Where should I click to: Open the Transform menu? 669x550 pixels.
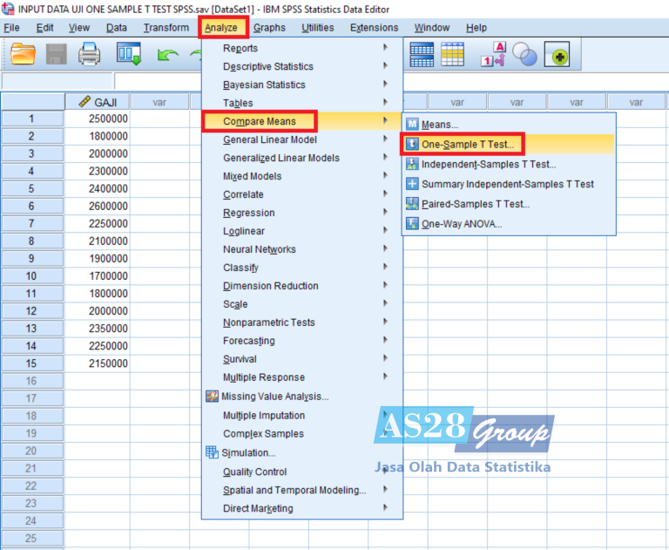click(x=166, y=28)
